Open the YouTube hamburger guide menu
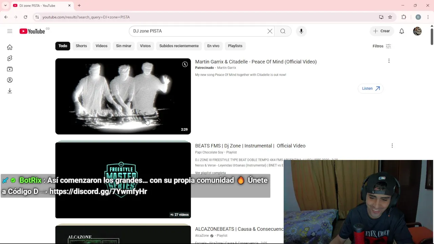434x244 pixels. click(10, 31)
